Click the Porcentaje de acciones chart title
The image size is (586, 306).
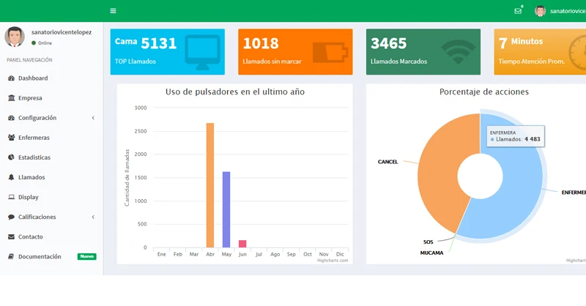[484, 92]
